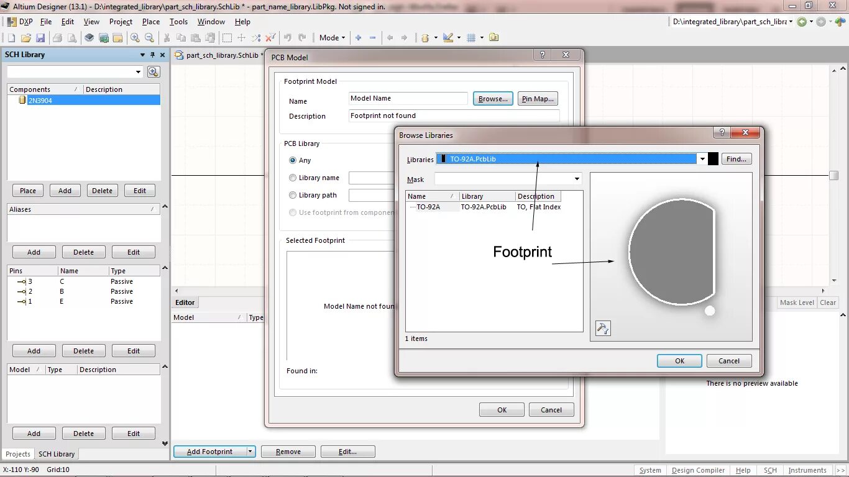This screenshot has width=849, height=477.
Task: Open the Project menu
Action: (x=121, y=22)
